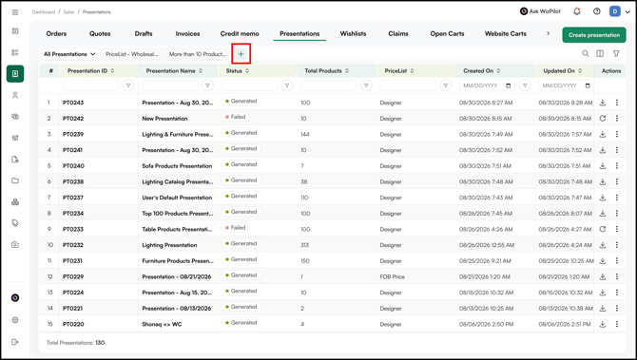Open the user profile dropdown arrow
Image resolution: width=637 pixels, height=360 pixels.
click(x=628, y=11)
